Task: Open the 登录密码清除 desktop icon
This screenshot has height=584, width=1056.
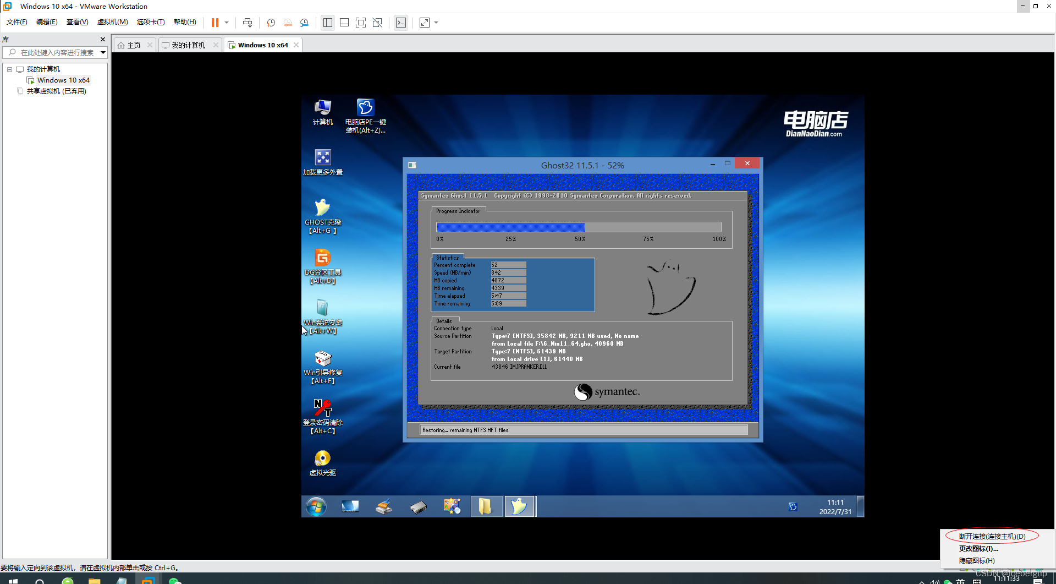Action: [323, 417]
